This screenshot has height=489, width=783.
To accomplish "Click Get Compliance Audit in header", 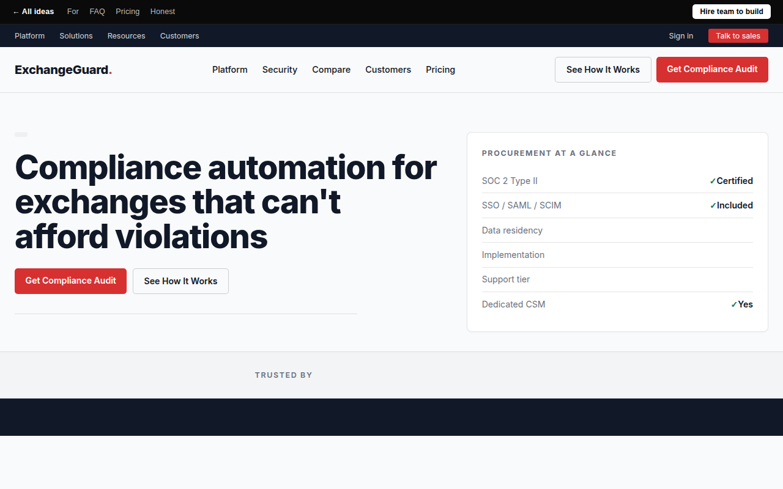I will tap(712, 70).
